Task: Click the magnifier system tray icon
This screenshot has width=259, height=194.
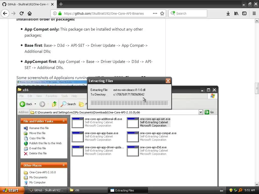Action: 240,190
